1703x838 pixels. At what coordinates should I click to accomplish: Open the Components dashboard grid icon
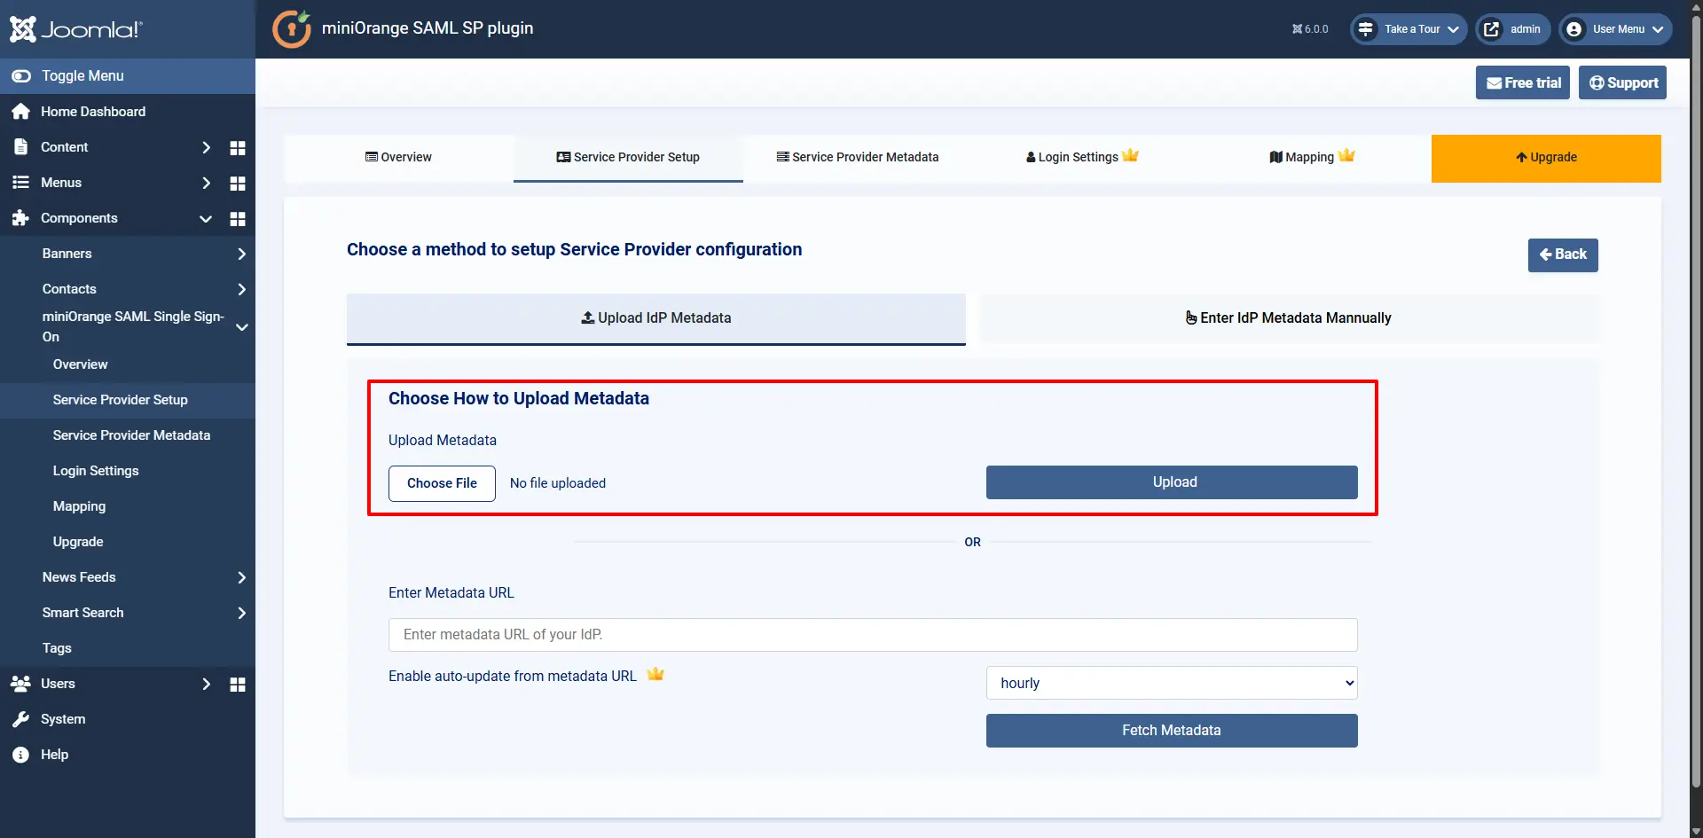tap(237, 218)
